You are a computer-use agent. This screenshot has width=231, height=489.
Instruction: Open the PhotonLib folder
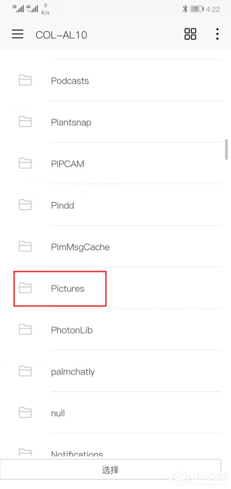tap(115, 330)
